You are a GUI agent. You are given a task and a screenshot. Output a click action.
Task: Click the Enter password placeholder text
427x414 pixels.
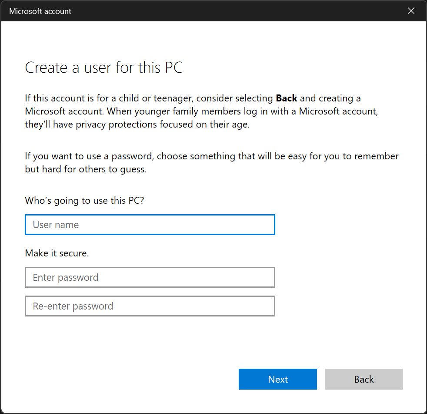coord(65,277)
